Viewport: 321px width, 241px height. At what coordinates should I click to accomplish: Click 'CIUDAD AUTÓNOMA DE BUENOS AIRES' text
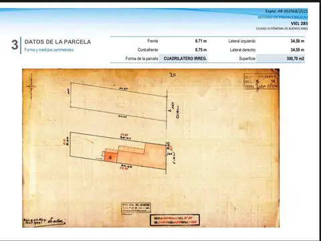282,29
